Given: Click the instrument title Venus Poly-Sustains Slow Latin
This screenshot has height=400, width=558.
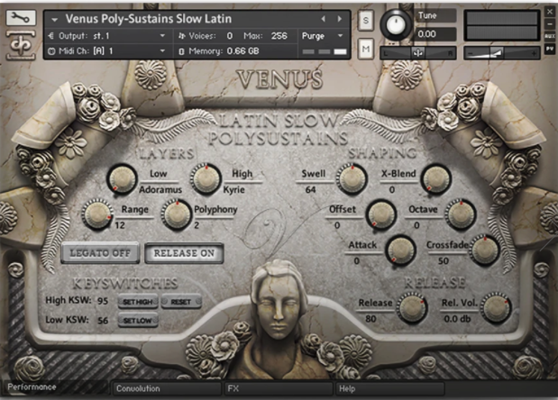Looking at the screenshot, I should click(149, 19).
